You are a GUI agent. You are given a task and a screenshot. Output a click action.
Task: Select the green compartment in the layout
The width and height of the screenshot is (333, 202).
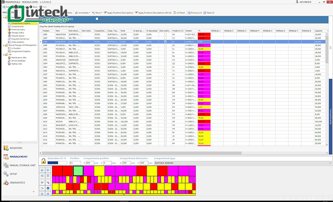pyautogui.click(x=78, y=171)
